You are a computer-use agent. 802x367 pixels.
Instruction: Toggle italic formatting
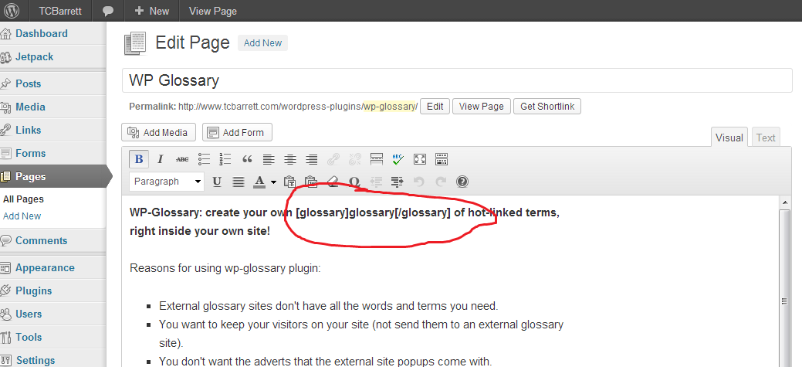161,159
